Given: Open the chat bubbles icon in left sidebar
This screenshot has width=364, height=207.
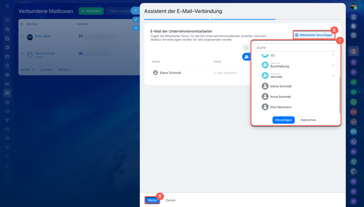Looking at the screenshot, I should pos(7,29).
